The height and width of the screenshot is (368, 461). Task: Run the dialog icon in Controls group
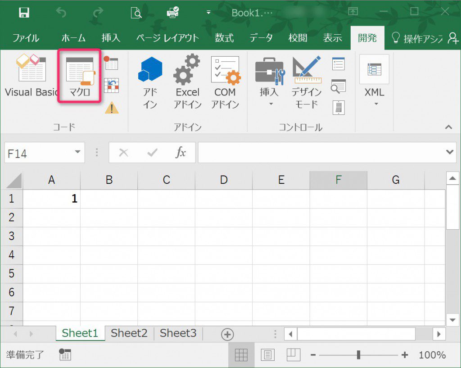pos(339,107)
